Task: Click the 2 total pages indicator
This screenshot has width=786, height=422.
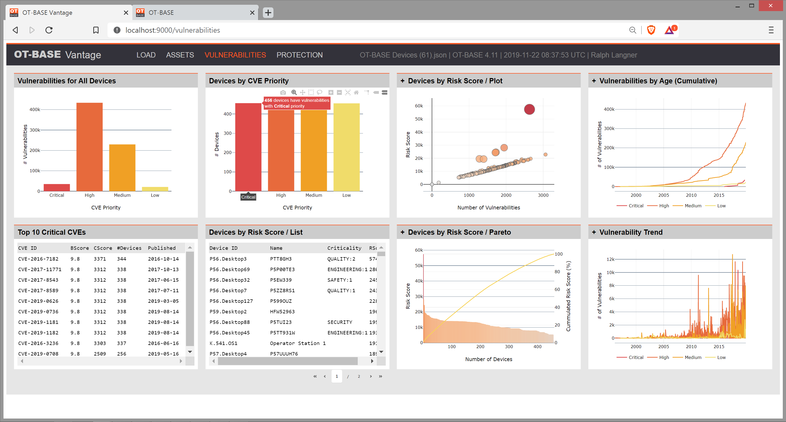Action: click(x=359, y=377)
